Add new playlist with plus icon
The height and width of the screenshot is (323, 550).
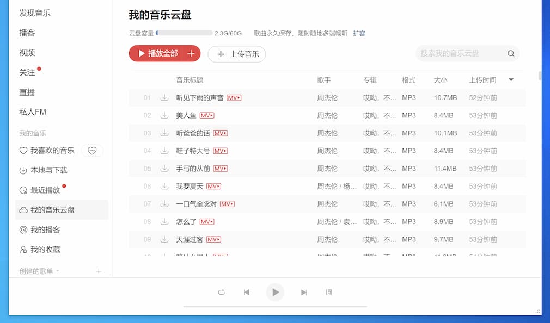pos(99,271)
